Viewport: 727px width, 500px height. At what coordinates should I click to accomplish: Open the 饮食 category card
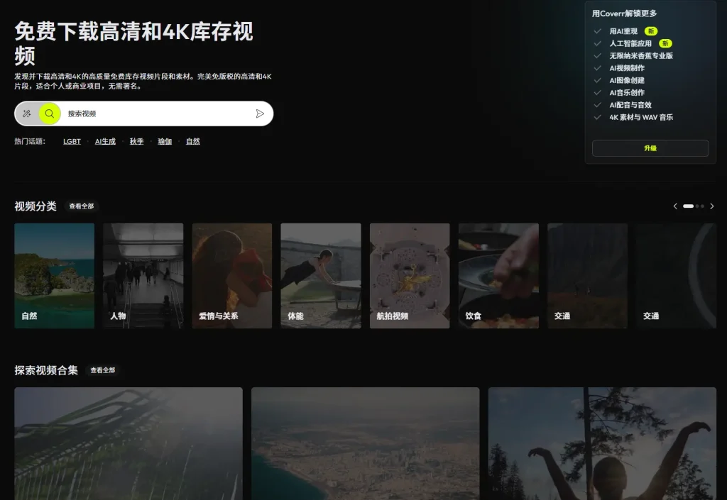498,276
